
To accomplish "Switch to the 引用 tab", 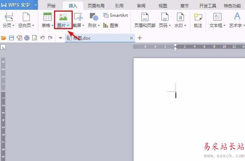I will tap(119, 6).
